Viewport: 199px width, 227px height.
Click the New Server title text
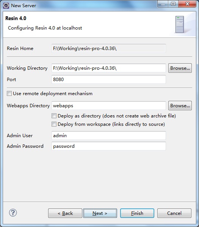click(24, 6)
